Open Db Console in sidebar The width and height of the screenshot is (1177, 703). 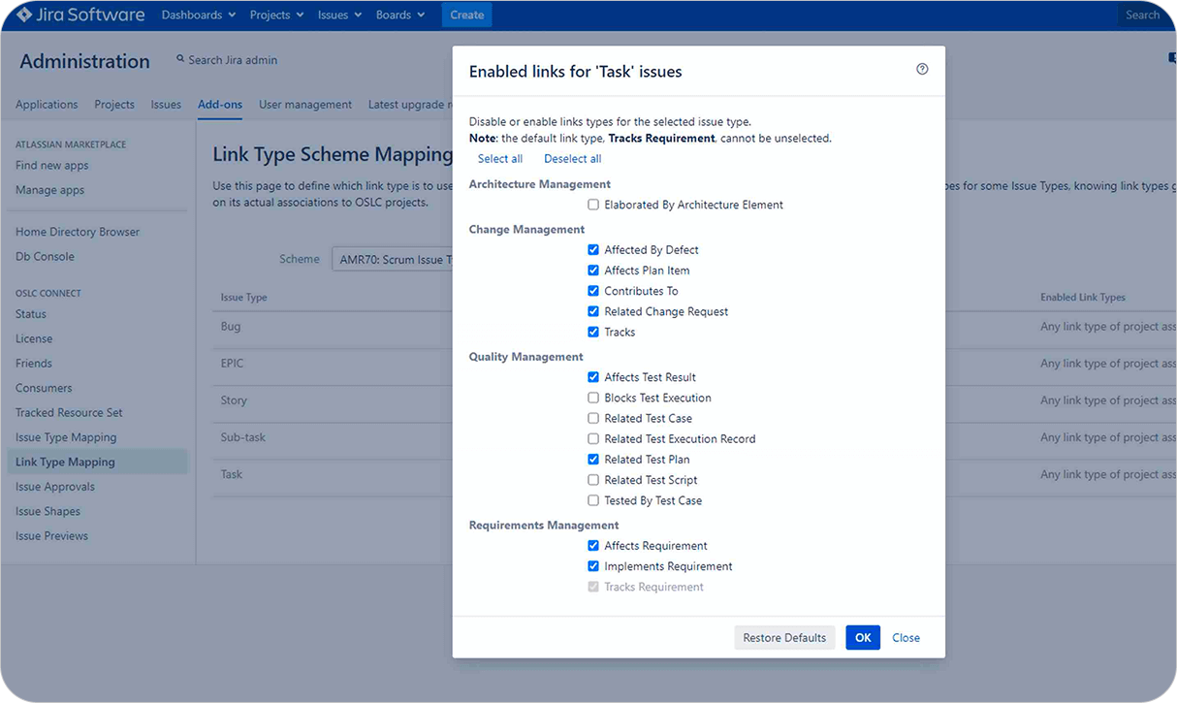point(45,257)
